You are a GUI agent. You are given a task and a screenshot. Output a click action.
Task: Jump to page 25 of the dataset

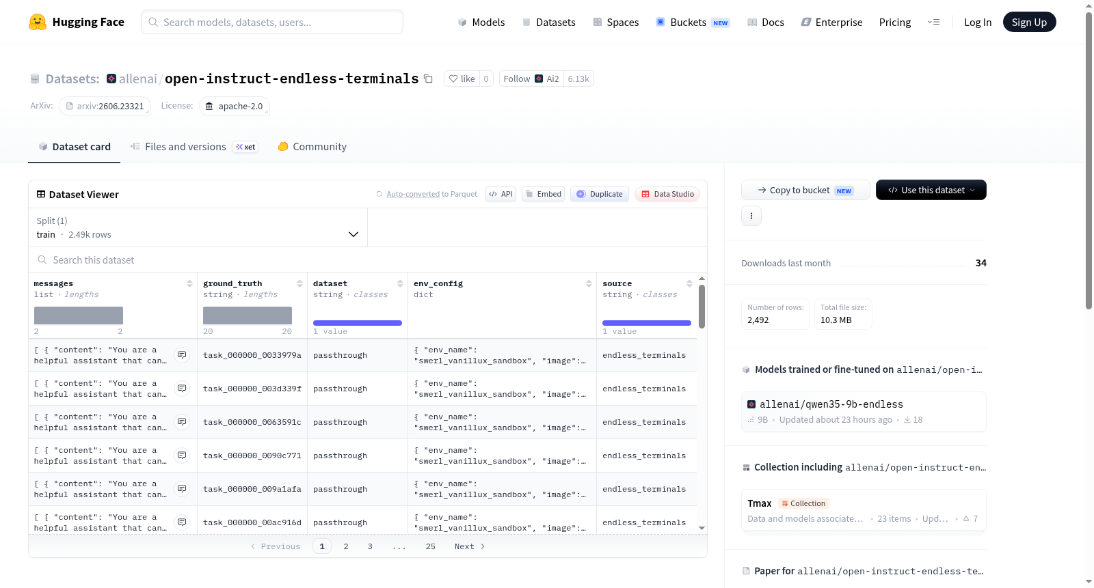[x=431, y=546]
